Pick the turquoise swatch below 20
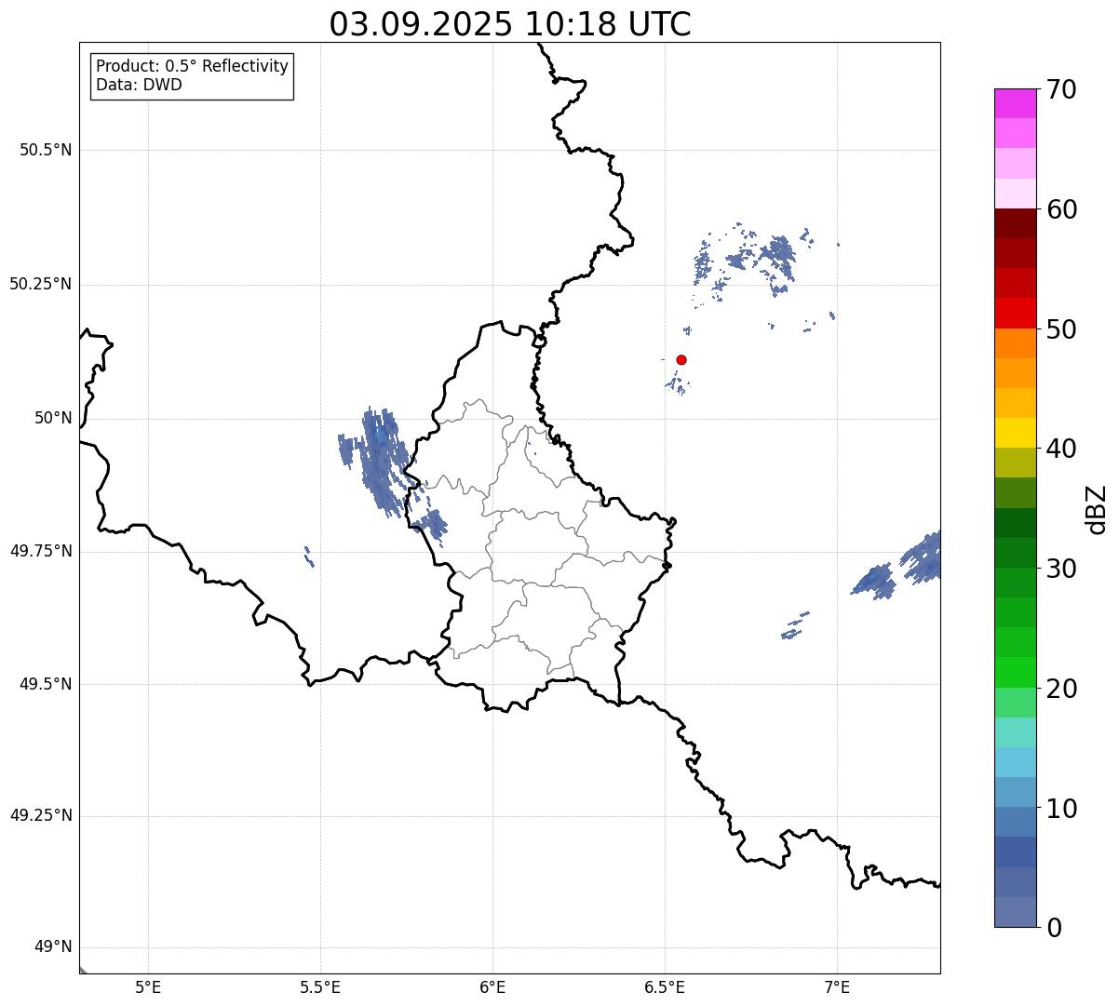The height and width of the screenshot is (1006, 1119). pyautogui.click(x=1015, y=732)
